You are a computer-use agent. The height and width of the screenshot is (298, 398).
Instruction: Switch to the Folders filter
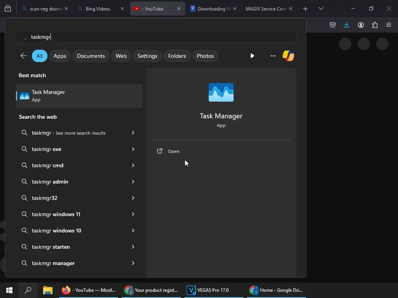pyautogui.click(x=177, y=56)
